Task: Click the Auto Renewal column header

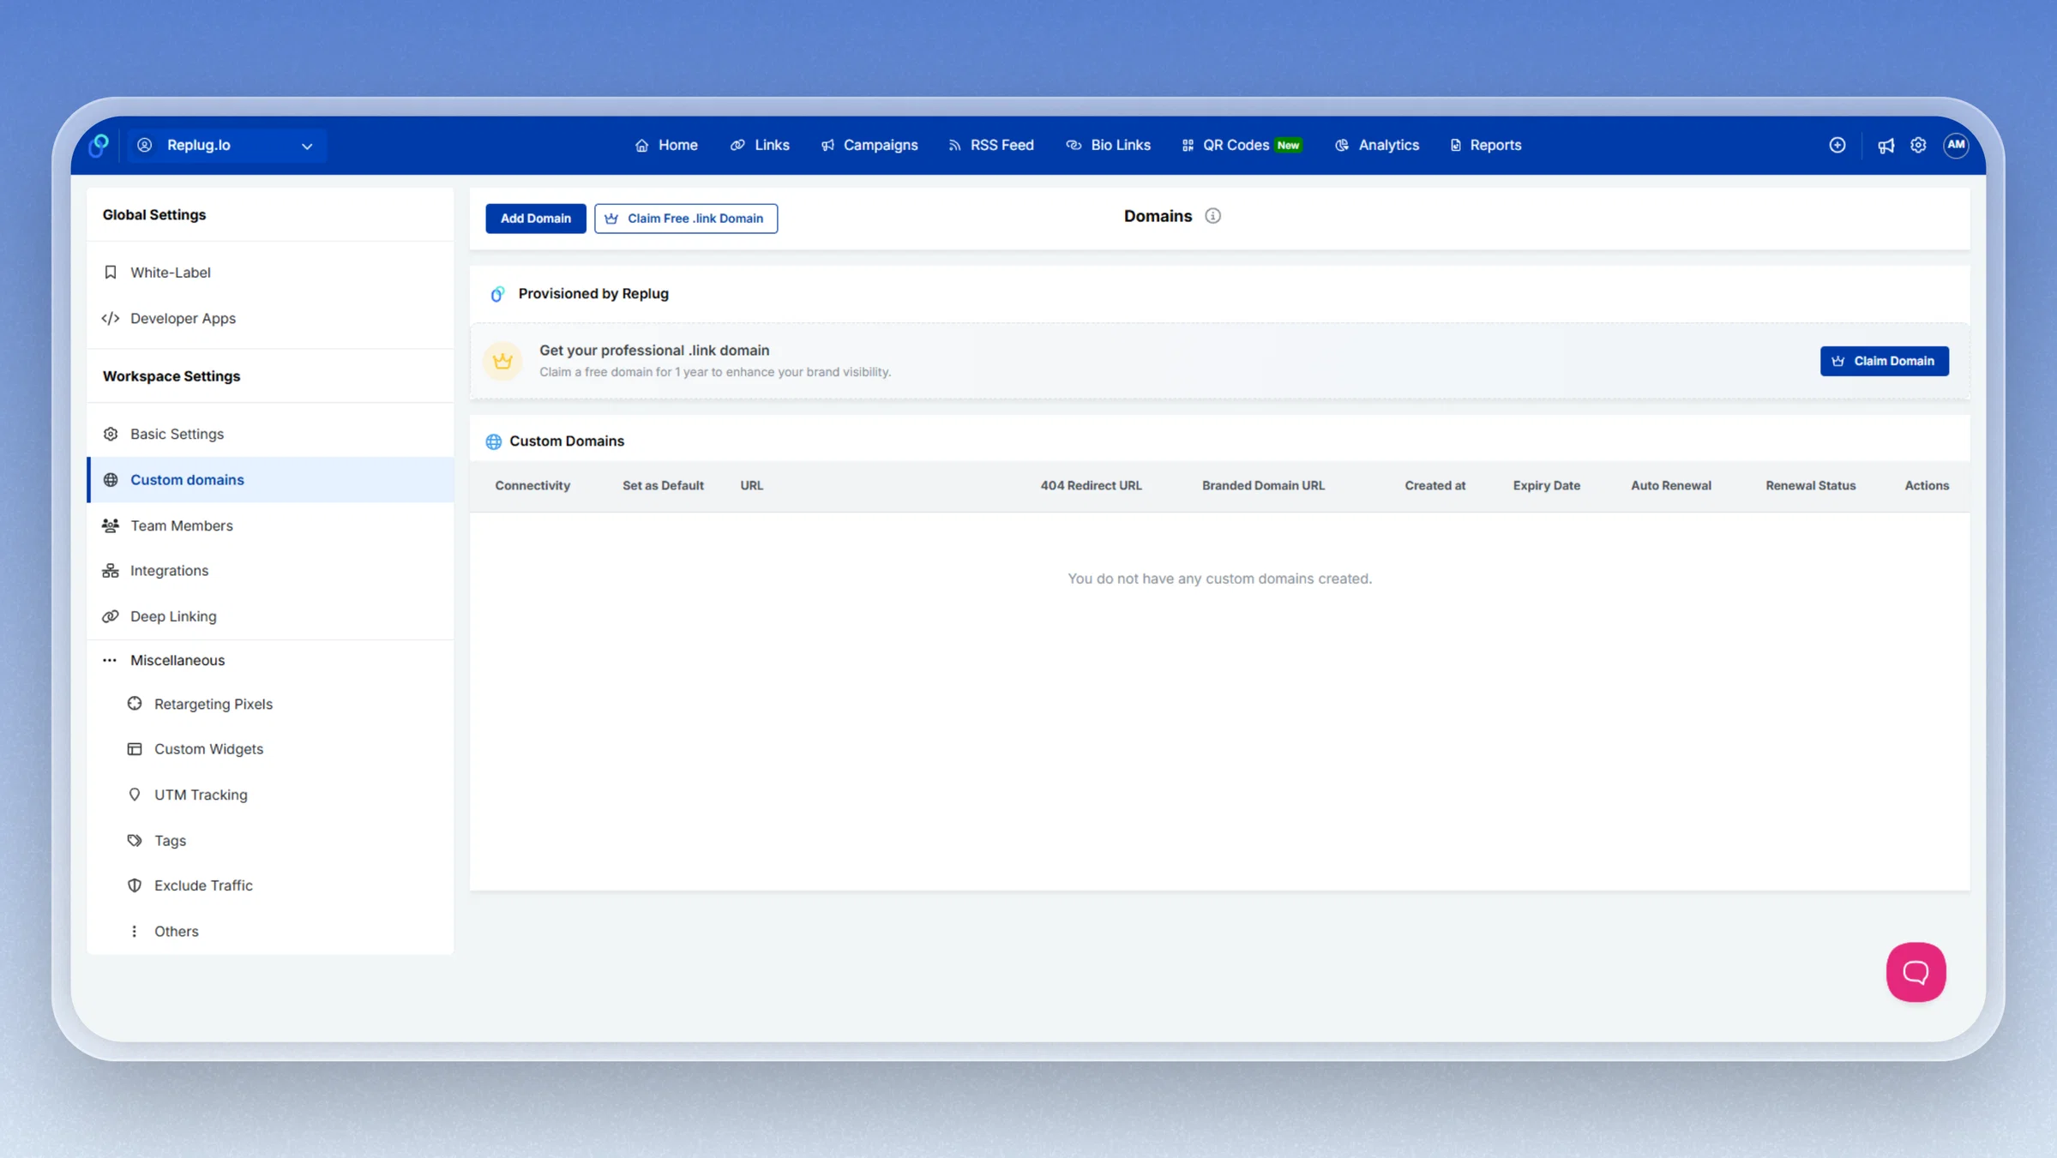Action: [1670, 486]
